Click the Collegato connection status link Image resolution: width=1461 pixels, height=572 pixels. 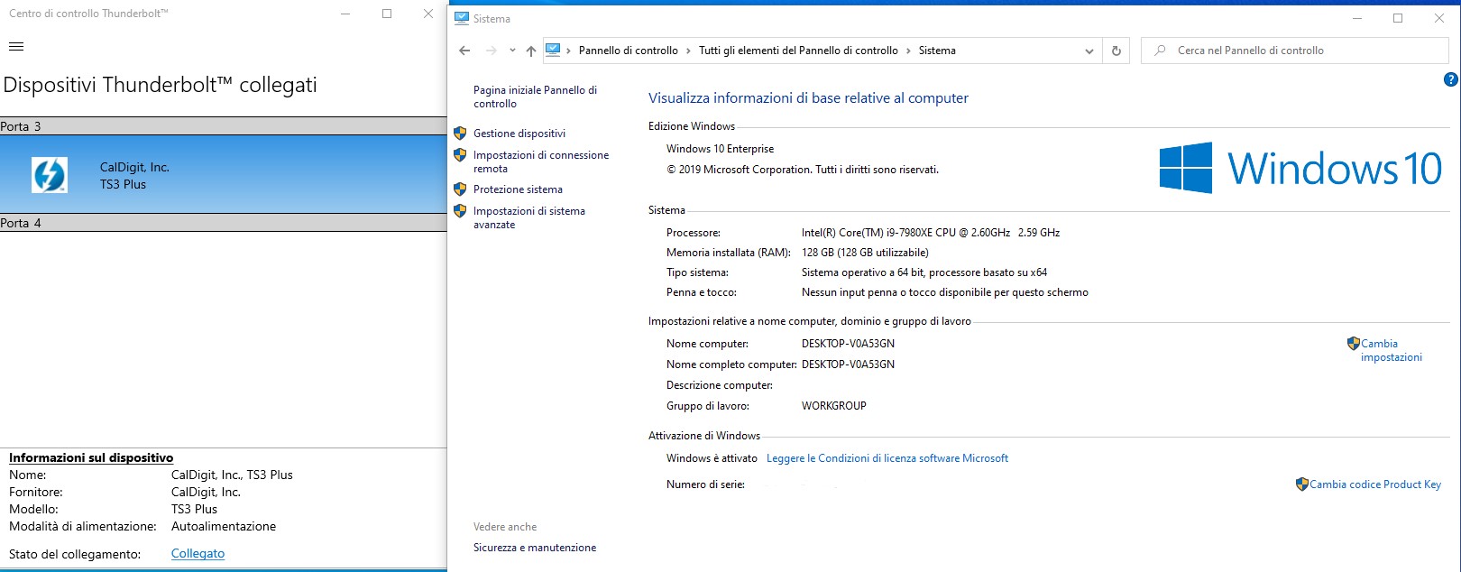coord(198,554)
